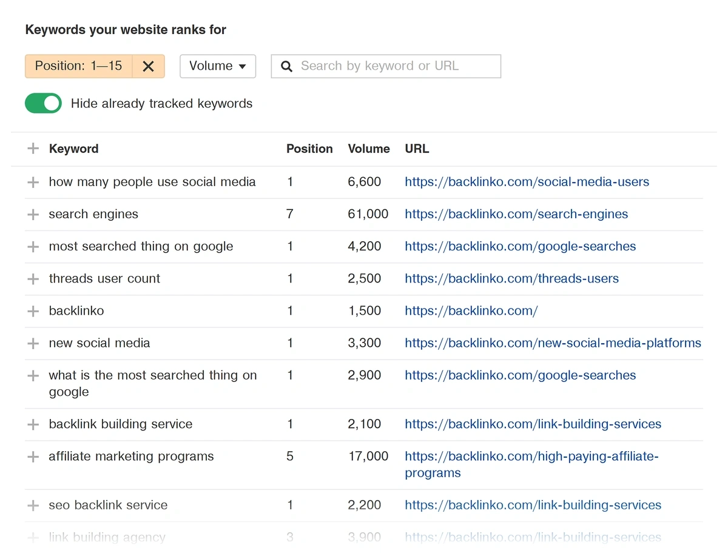Open the Volume filter dropdown

coord(218,66)
